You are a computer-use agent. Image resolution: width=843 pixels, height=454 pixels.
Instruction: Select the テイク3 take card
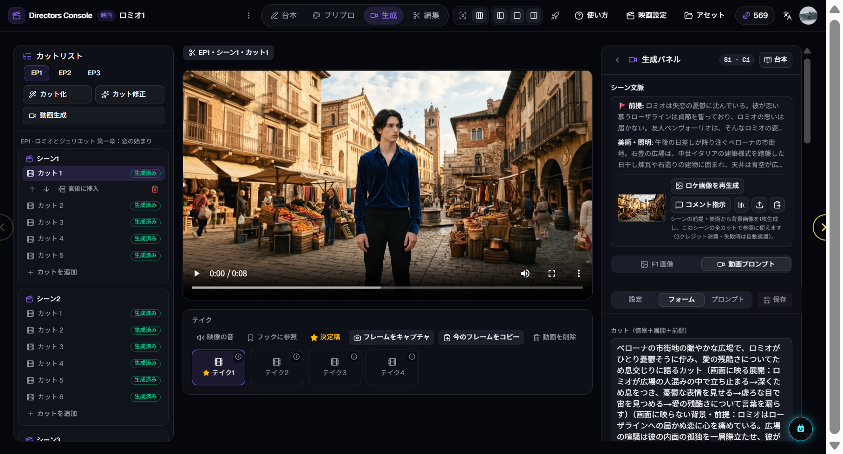pyautogui.click(x=334, y=367)
